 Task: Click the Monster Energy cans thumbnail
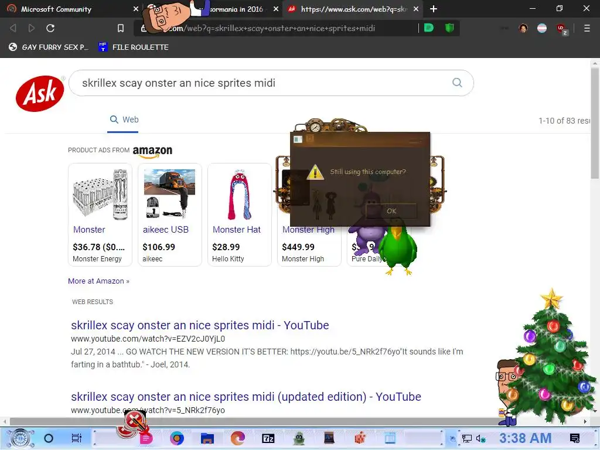100,195
